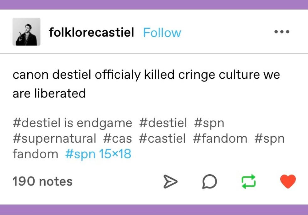Click the purple header bar
This screenshot has width=308, height=215.
coord(154,4)
